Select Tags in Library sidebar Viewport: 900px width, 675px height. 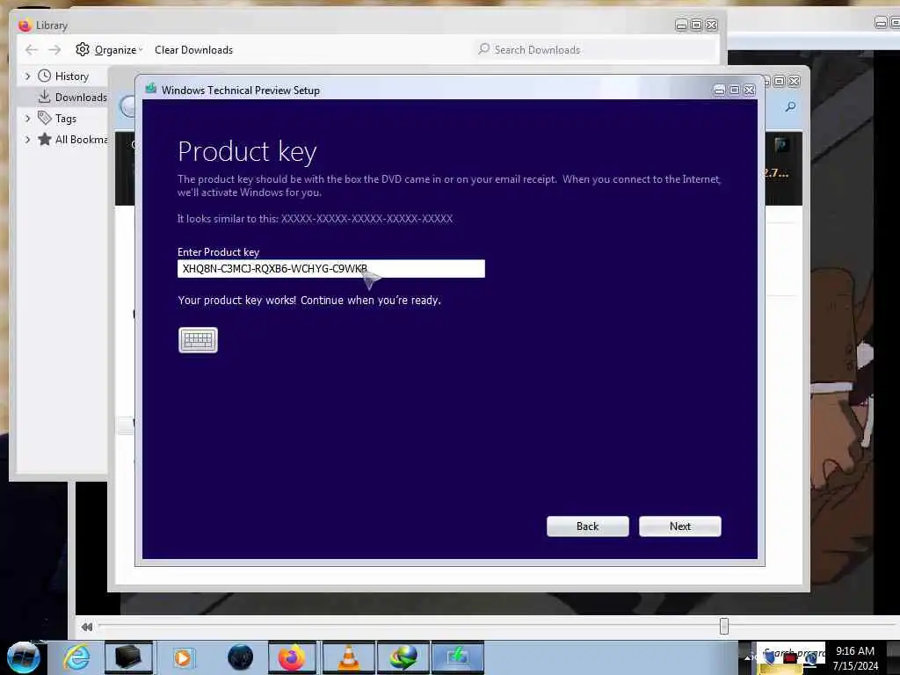[65, 119]
